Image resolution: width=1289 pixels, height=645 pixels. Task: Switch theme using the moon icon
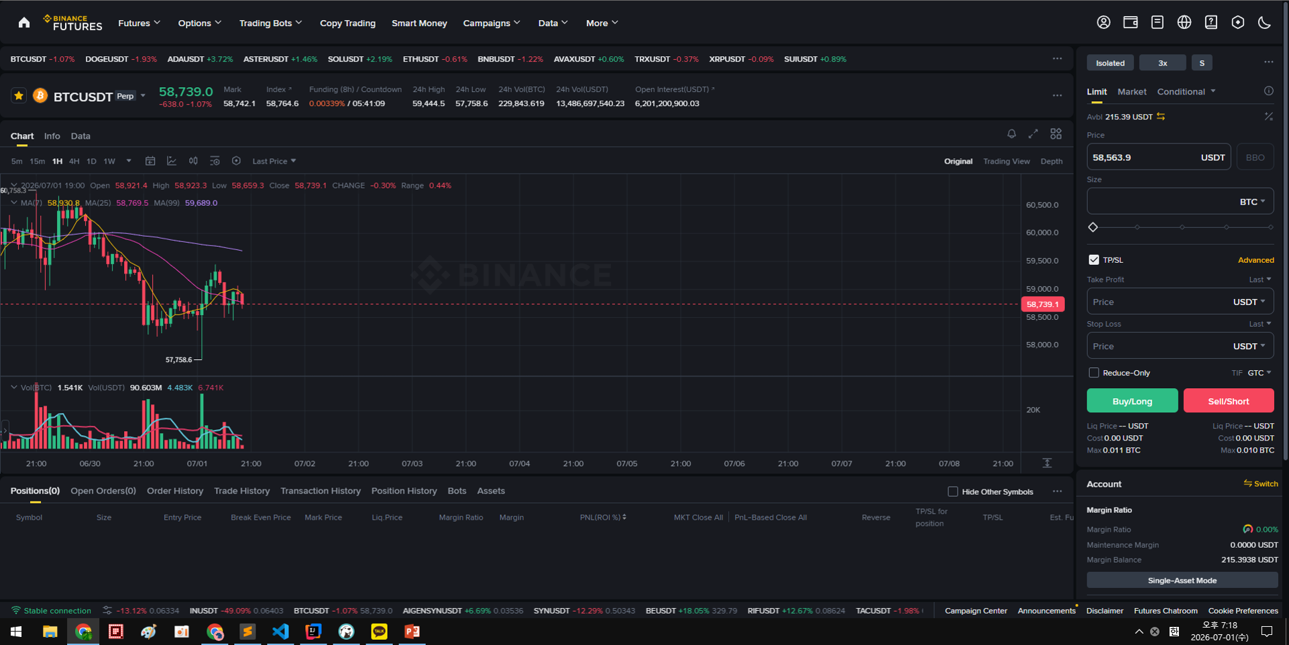point(1264,23)
